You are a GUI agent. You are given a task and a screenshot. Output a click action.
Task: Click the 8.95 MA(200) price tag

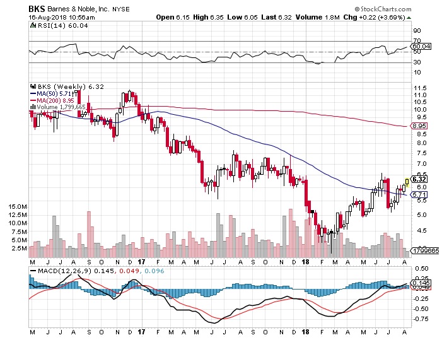[419, 126]
